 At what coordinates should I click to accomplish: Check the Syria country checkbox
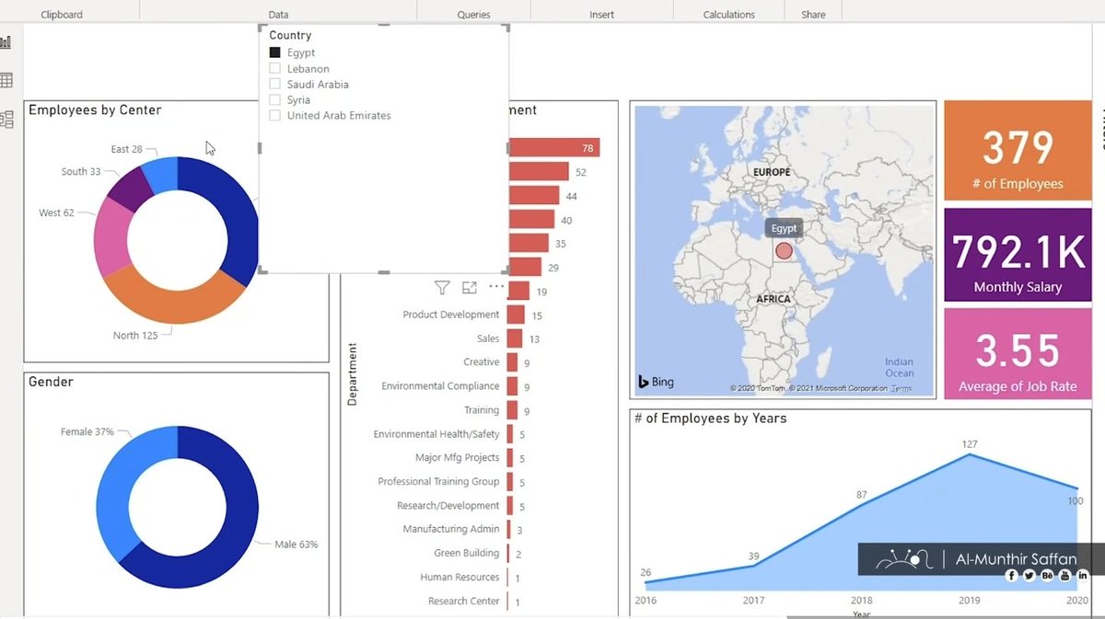[274, 100]
